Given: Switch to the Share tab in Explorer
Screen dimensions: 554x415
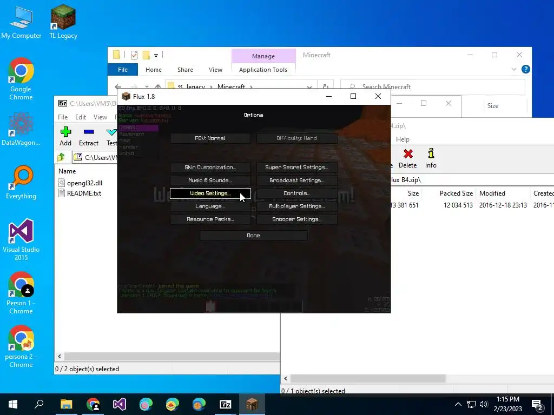Looking at the screenshot, I should pos(185,70).
